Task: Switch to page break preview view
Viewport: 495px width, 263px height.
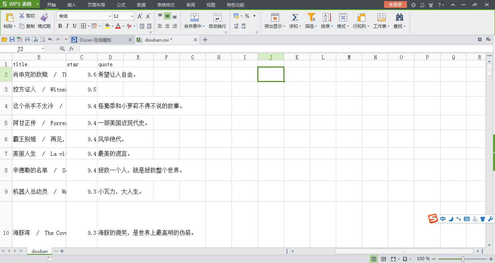Action: click(x=383, y=259)
